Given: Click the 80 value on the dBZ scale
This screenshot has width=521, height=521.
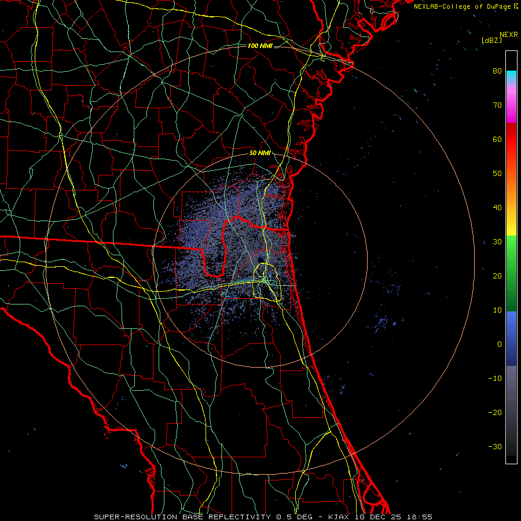Looking at the screenshot, I should click(497, 71).
